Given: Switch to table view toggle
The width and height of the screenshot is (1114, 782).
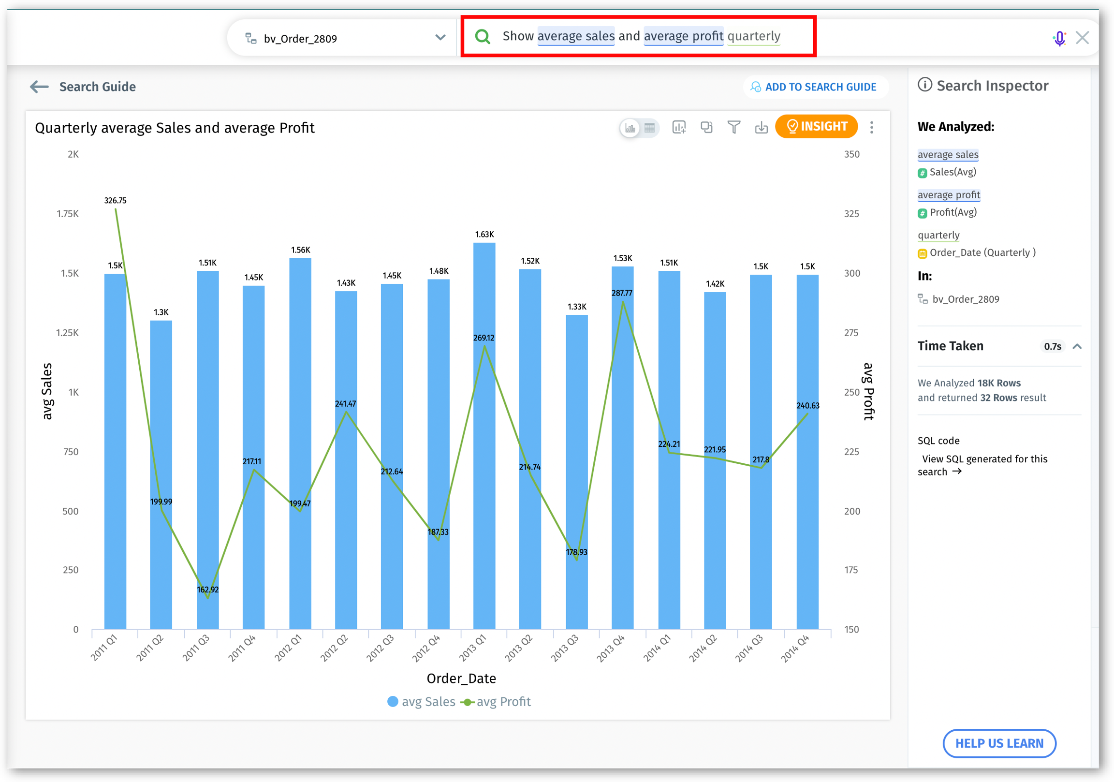Looking at the screenshot, I should coord(650,128).
